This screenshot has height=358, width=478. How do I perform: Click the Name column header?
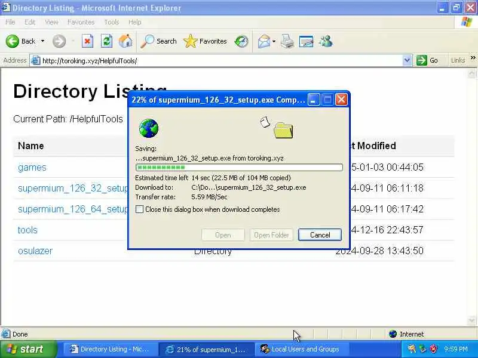coord(31,146)
